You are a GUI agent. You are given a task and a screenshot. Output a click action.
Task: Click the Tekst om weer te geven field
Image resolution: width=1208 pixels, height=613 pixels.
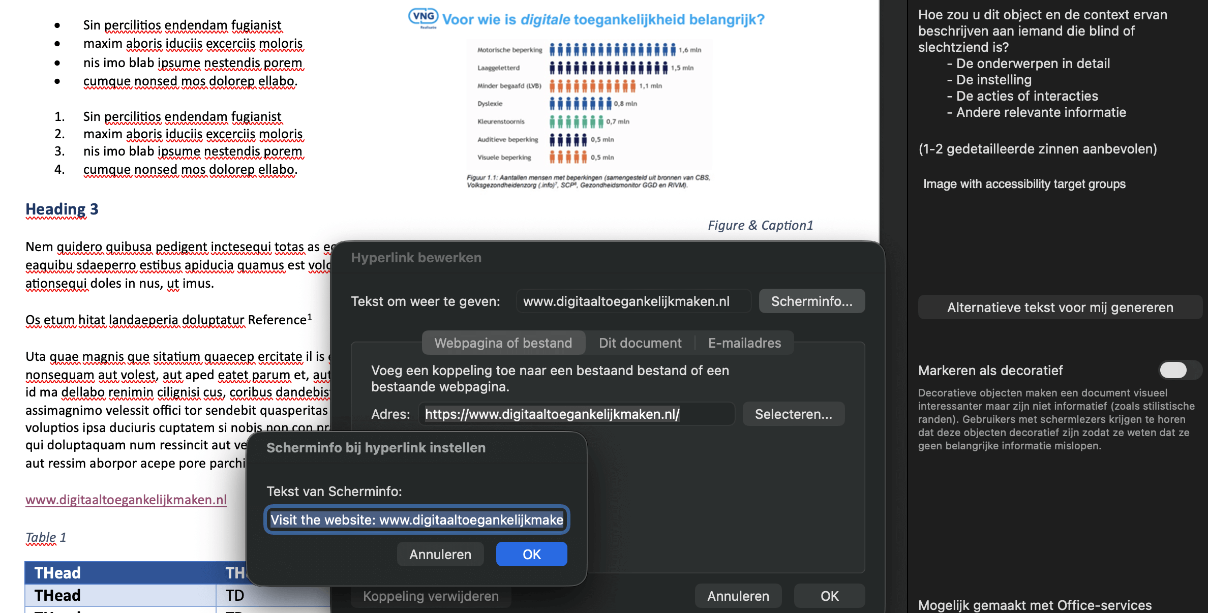[633, 300]
